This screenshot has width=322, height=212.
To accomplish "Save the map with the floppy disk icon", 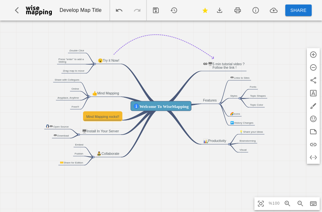I will point(156,10).
